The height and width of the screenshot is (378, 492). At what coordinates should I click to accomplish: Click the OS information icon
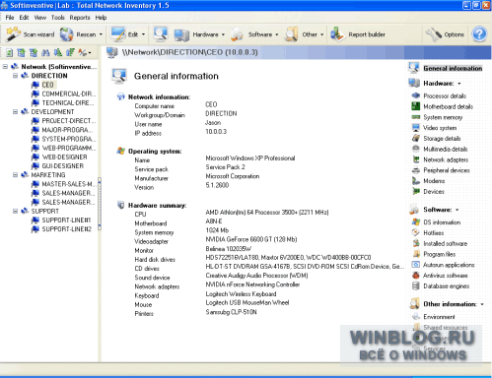[416, 222]
